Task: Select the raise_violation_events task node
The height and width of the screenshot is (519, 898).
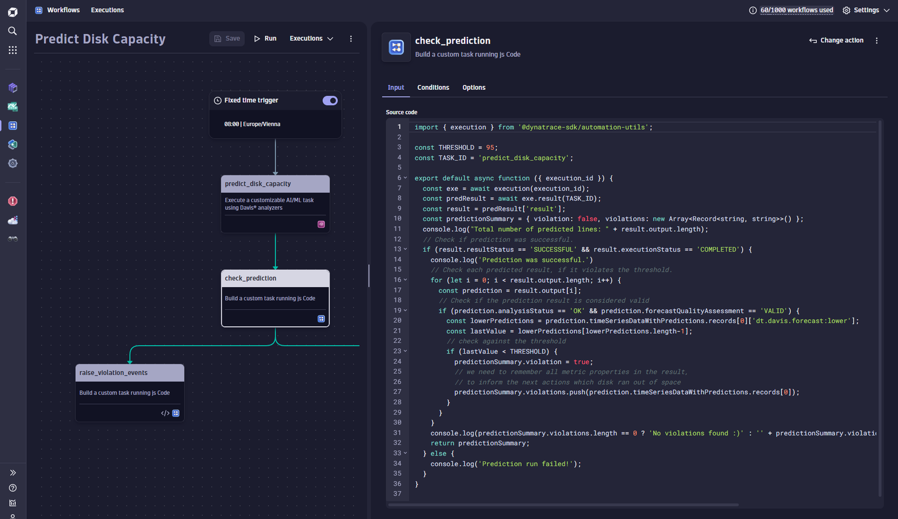Action: coord(130,393)
